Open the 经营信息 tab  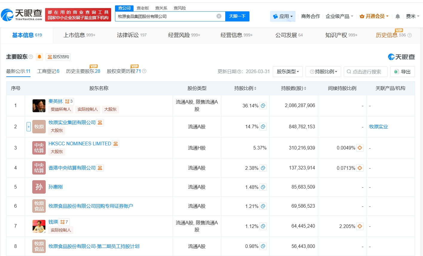[x=237, y=35]
